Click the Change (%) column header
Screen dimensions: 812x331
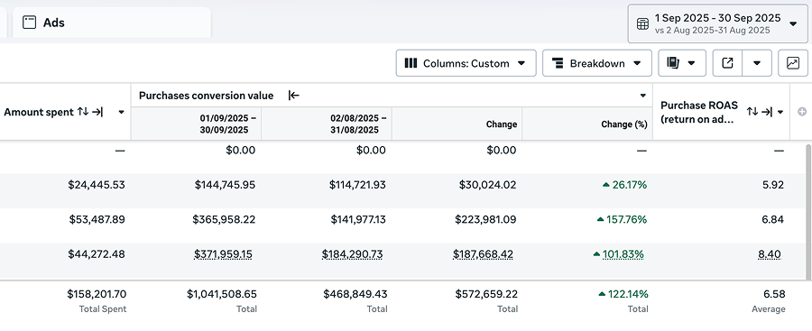(x=587, y=124)
